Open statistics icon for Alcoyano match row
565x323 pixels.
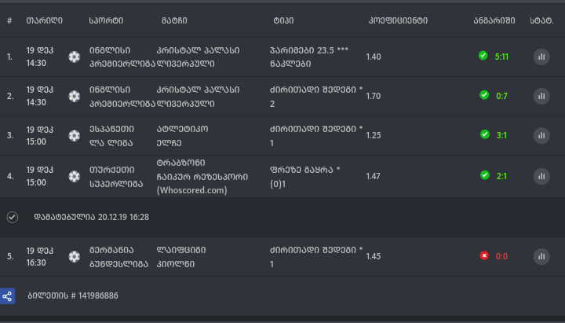541,135
